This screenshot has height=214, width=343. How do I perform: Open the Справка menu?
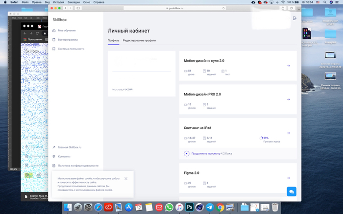tap(98, 2)
